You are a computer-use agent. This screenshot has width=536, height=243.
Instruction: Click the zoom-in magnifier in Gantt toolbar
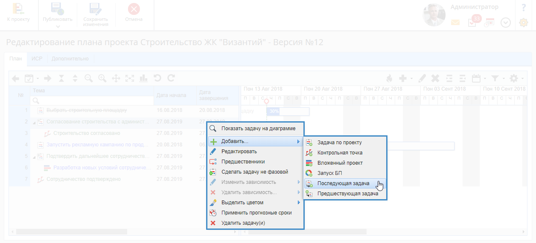tap(102, 78)
